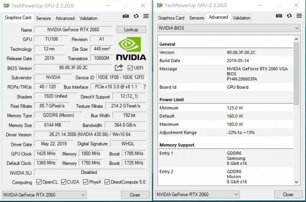Take screenshot with camera icon in left window
The image size is (306, 202).
tap(126, 16)
